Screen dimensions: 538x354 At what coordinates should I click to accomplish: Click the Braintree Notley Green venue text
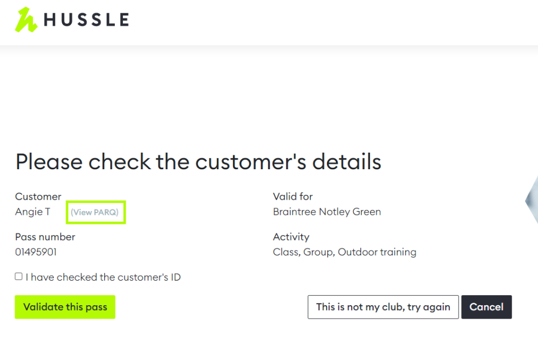tap(326, 212)
